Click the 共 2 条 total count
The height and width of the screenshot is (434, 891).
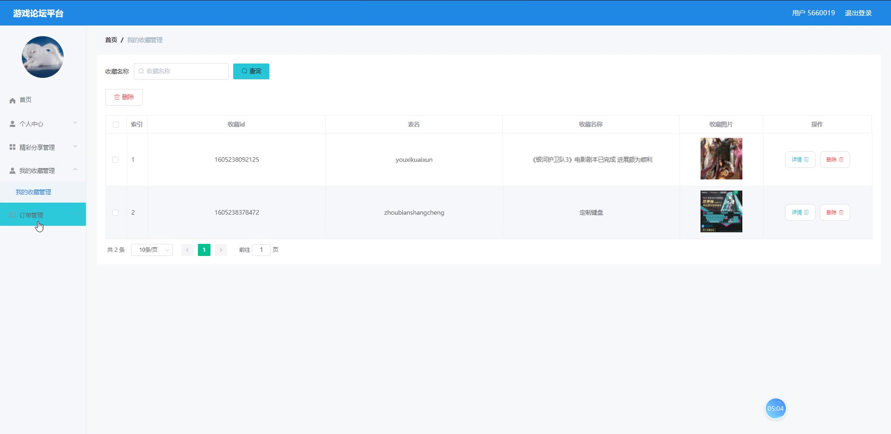click(116, 250)
